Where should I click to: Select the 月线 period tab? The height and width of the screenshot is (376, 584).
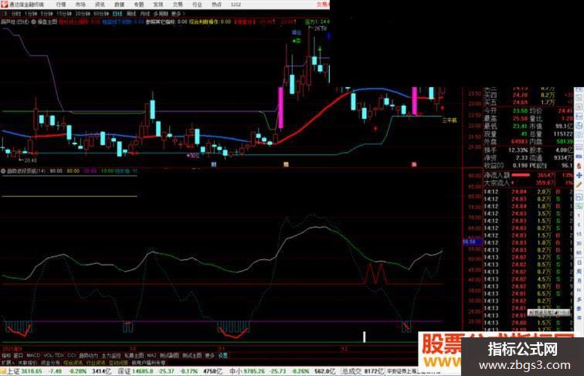[x=145, y=14]
